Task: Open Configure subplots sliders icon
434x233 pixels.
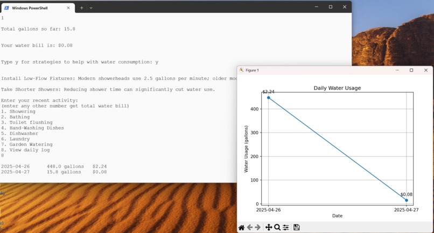Action: click(285, 228)
